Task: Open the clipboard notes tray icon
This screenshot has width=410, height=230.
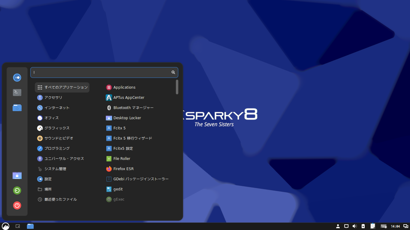Action: pos(373,226)
